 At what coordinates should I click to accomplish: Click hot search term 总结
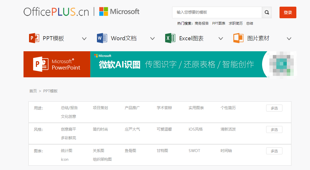coord(250,23)
